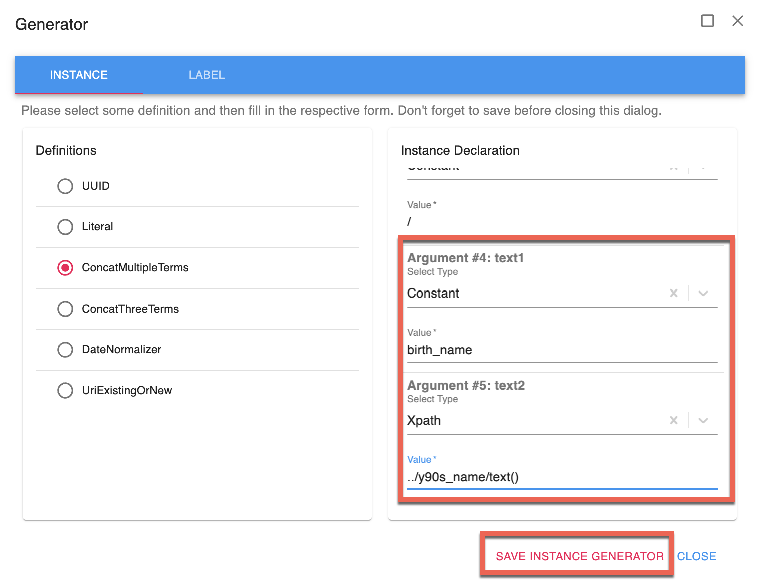Expand Argument #5 text2 type dropdown arrow
The width and height of the screenshot is (762, 583).
point(703,420)
